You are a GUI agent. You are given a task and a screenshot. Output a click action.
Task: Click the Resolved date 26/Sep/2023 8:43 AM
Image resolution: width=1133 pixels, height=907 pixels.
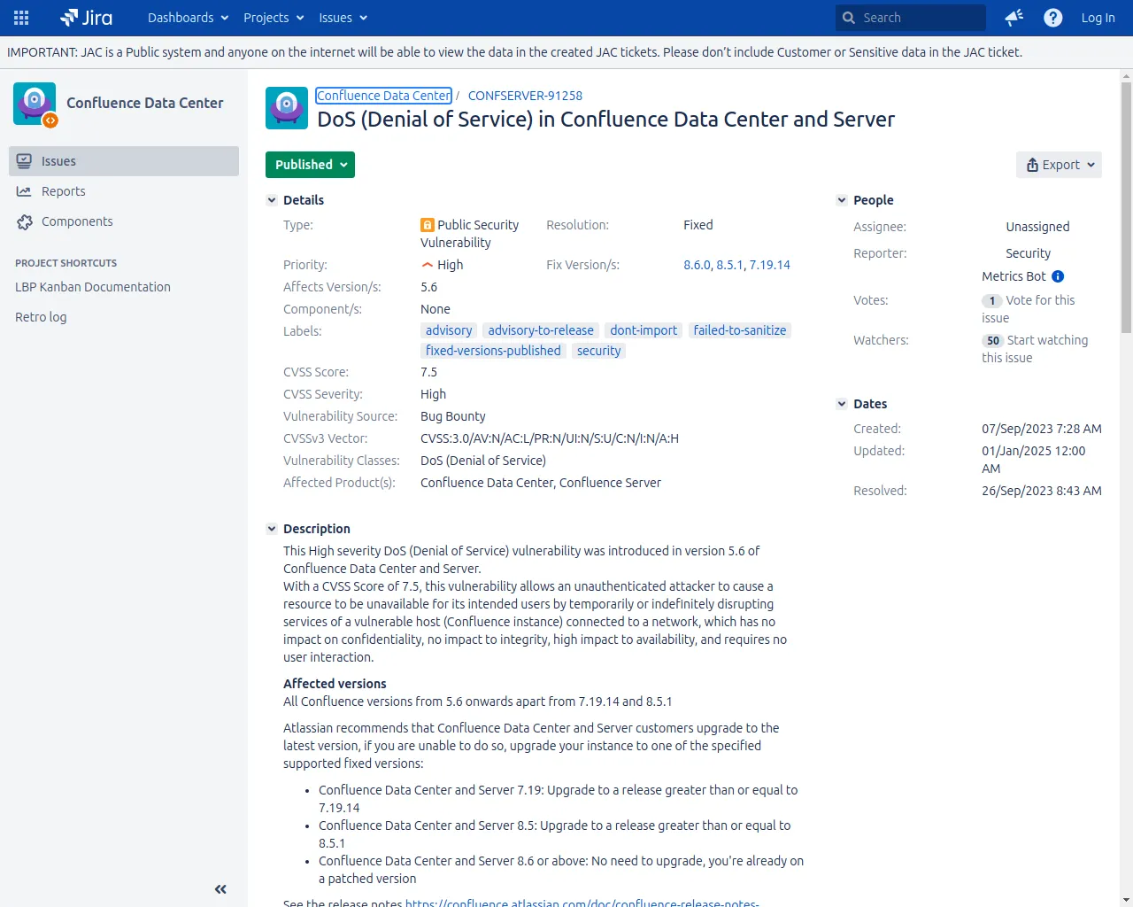pos(1042,491)
